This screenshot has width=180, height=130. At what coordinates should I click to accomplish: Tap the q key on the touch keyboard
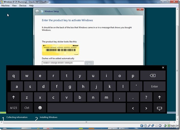click(13, 76)
